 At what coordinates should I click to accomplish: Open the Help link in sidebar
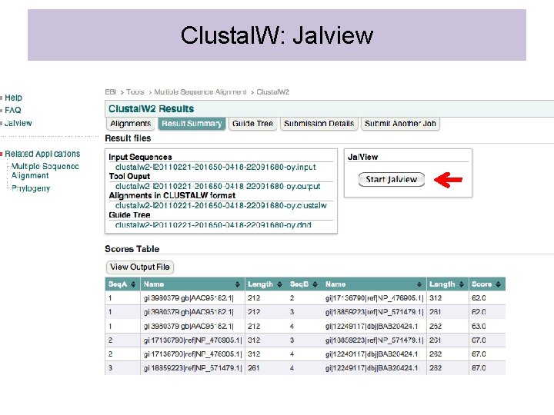tap(13, 98)
